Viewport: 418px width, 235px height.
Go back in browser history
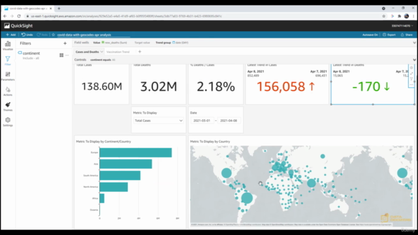point(5,16)
